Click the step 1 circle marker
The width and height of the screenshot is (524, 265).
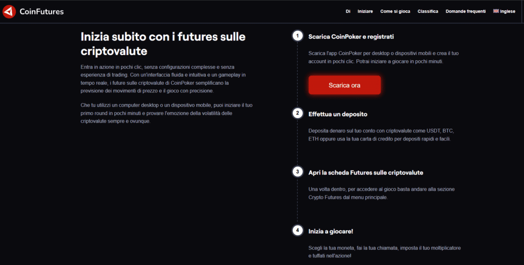[297, 36]
